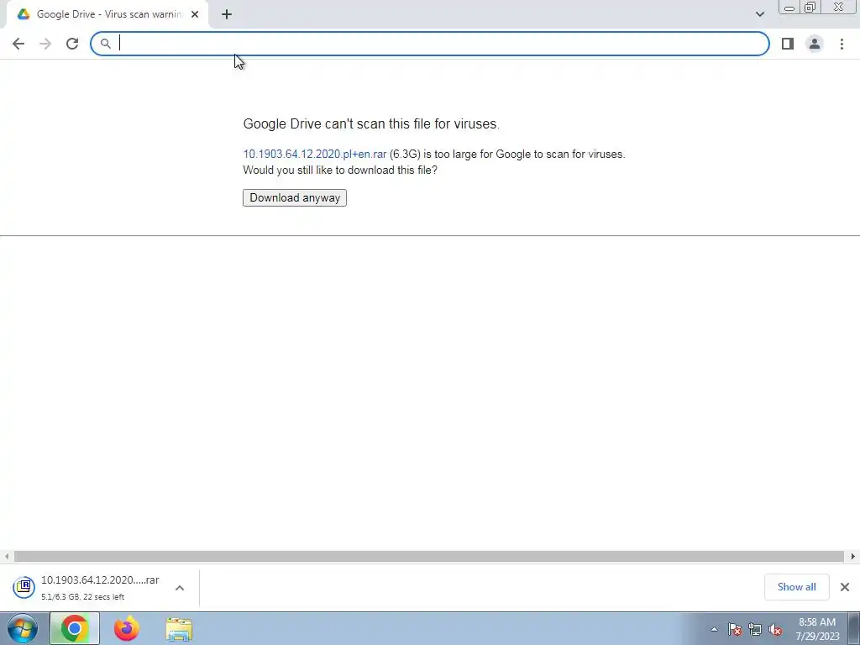Open the clock showing 8:58 AM
Viewport: 860px width, 645px height.
pos(817,629)
